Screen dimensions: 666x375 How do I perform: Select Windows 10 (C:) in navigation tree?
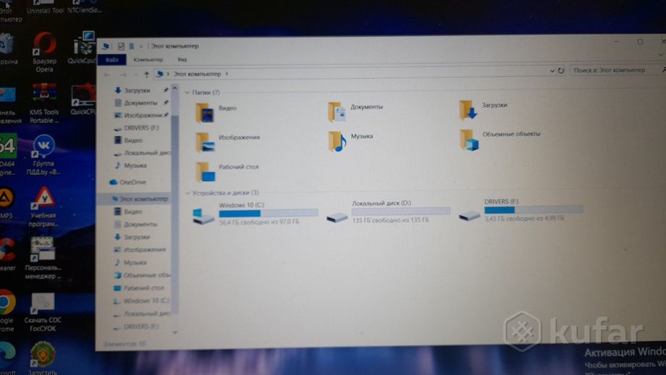[141, 300]
